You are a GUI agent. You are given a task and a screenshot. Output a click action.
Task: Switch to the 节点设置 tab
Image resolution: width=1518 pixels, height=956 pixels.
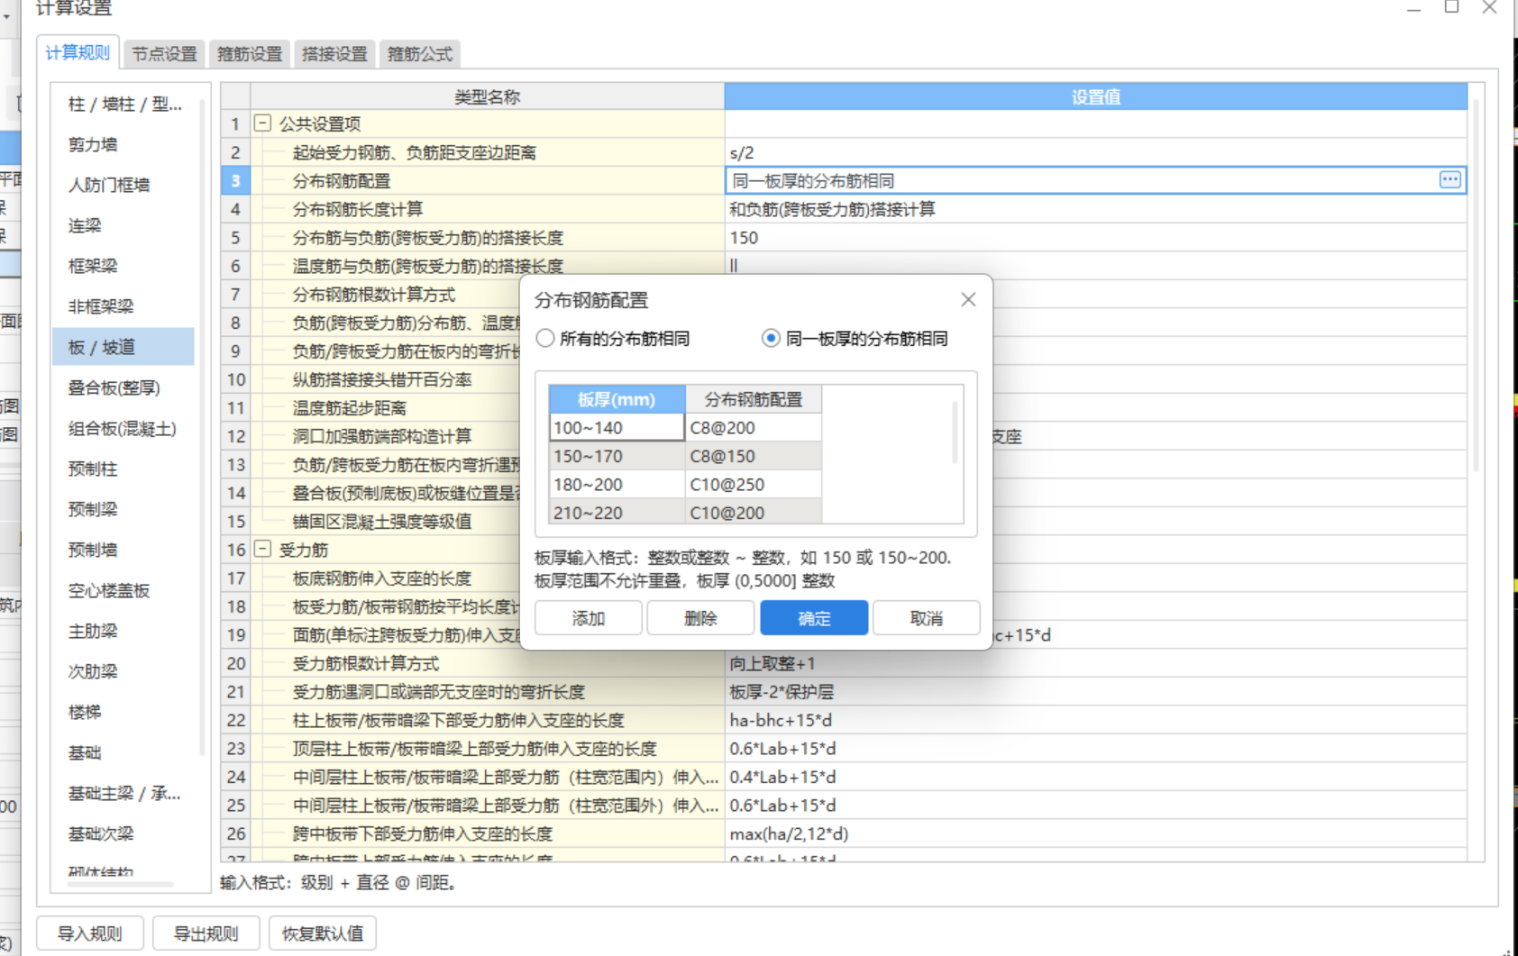point(163,53)
